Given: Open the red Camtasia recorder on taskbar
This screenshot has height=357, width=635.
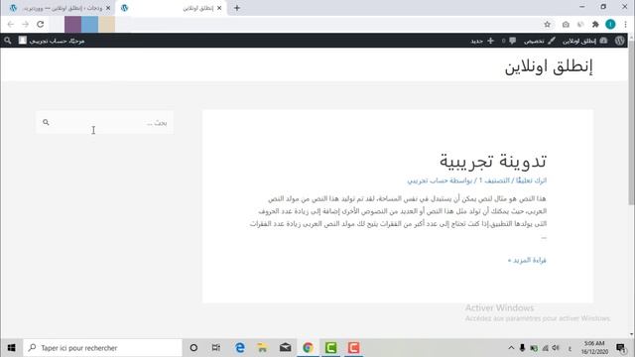Looking at the screenshot, I should tap(353, 348).
